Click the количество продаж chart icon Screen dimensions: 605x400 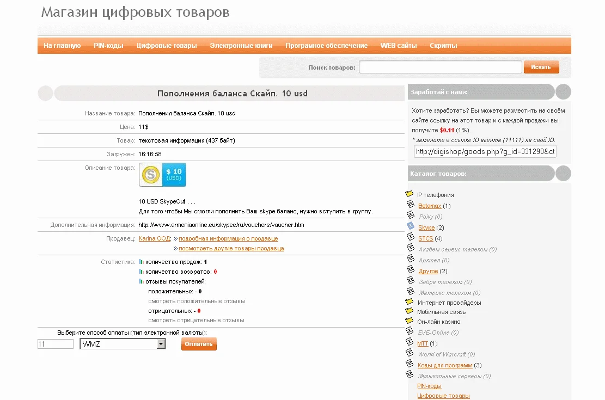point(141,262)
